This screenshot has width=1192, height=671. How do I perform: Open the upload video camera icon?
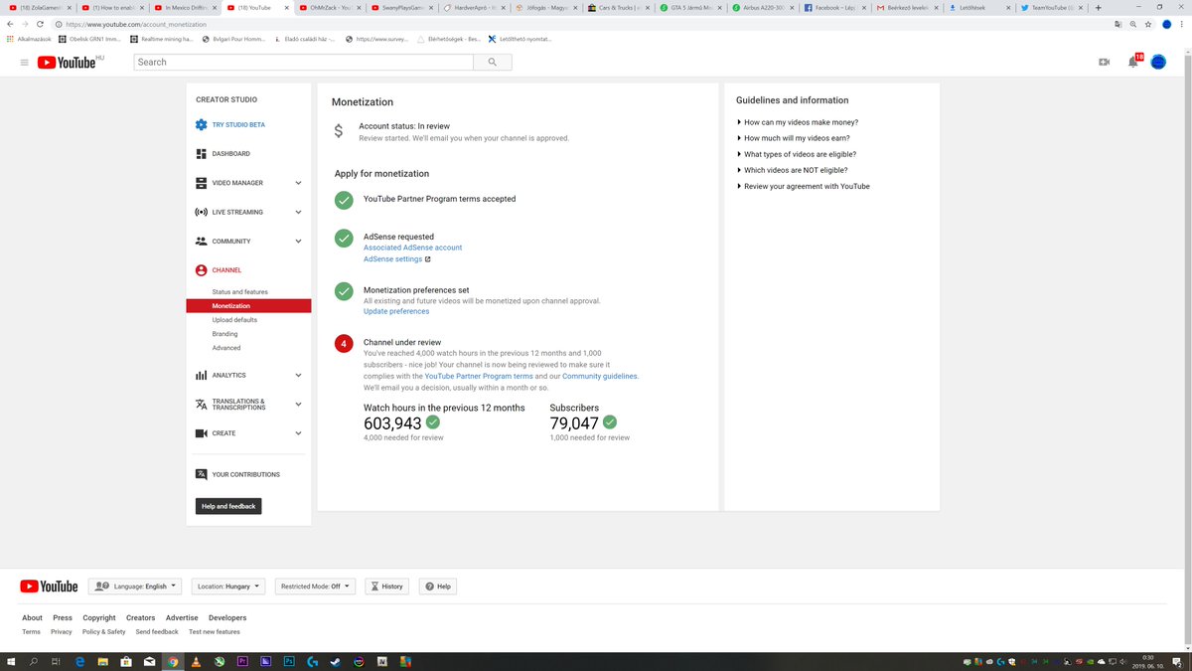point(1104,62)
